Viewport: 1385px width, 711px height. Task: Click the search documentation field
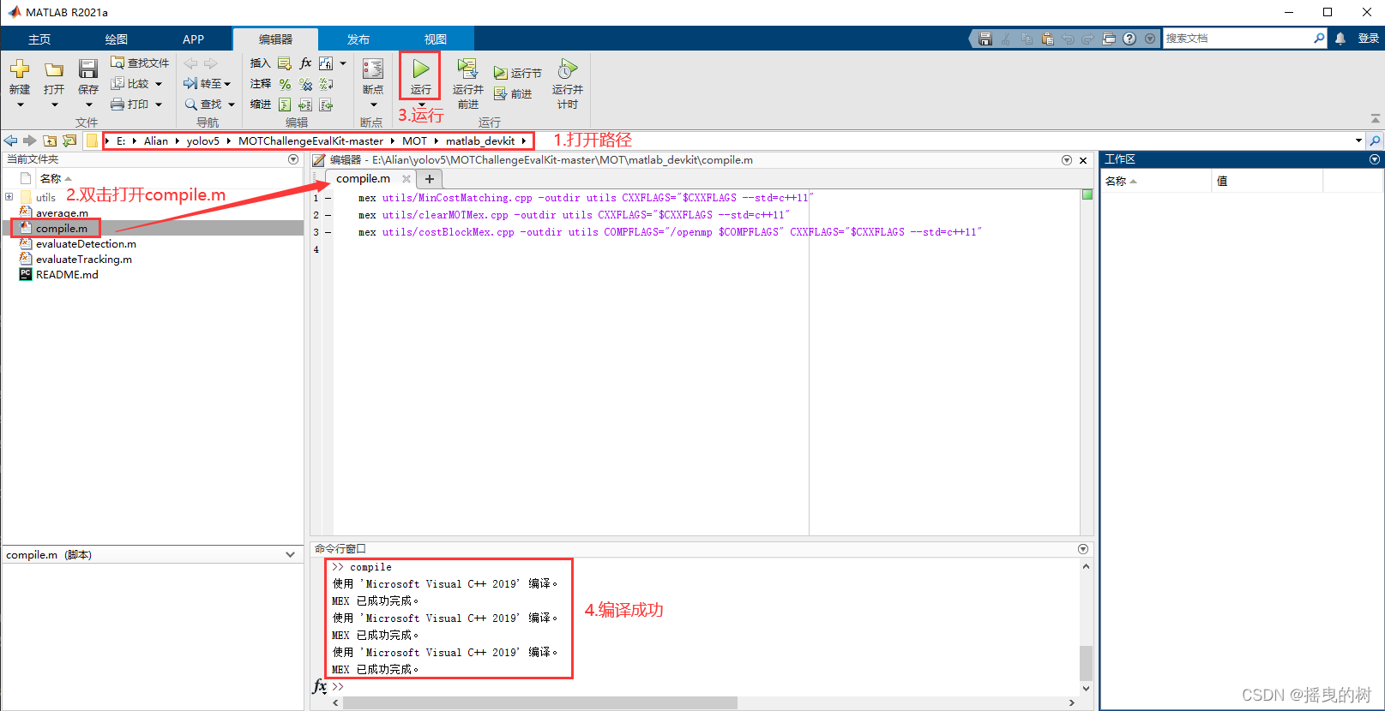click(1238, 39)
